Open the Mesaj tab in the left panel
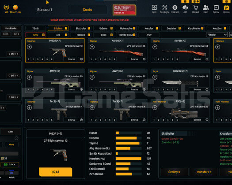The image size is (232, 185). click(11, 144)
